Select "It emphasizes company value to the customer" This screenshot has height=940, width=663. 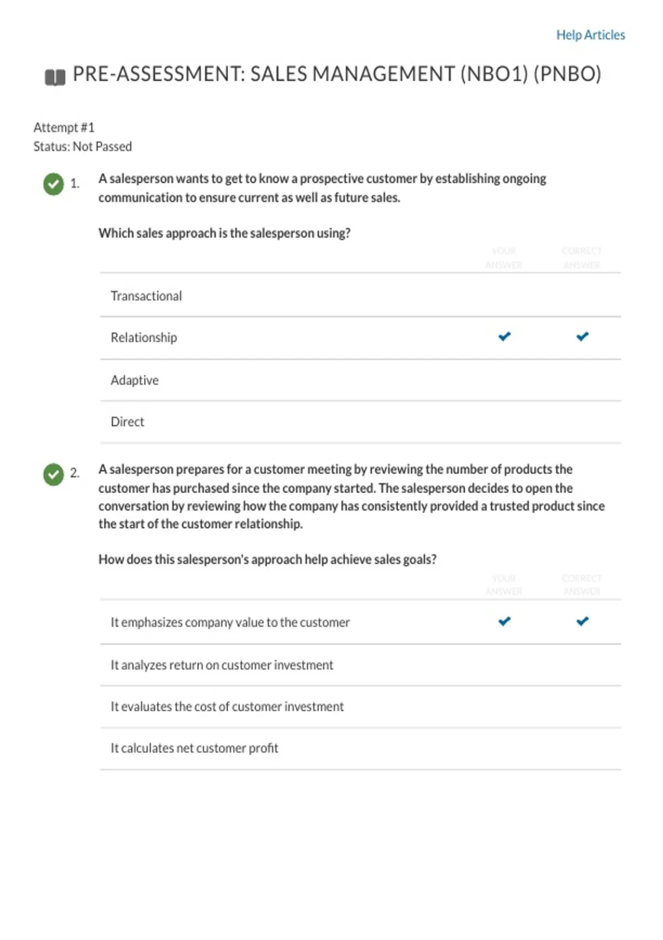tap(230, 623)
